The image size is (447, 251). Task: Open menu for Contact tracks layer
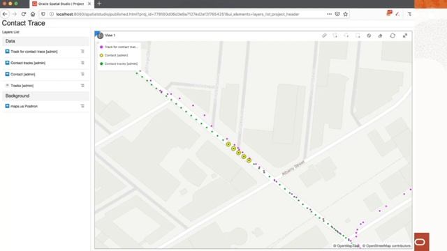[82, 63]
